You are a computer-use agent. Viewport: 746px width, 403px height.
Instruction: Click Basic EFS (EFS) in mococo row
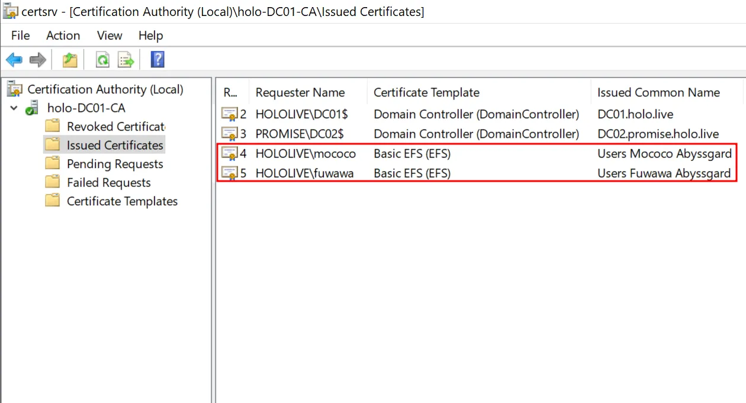pos(412,154)
